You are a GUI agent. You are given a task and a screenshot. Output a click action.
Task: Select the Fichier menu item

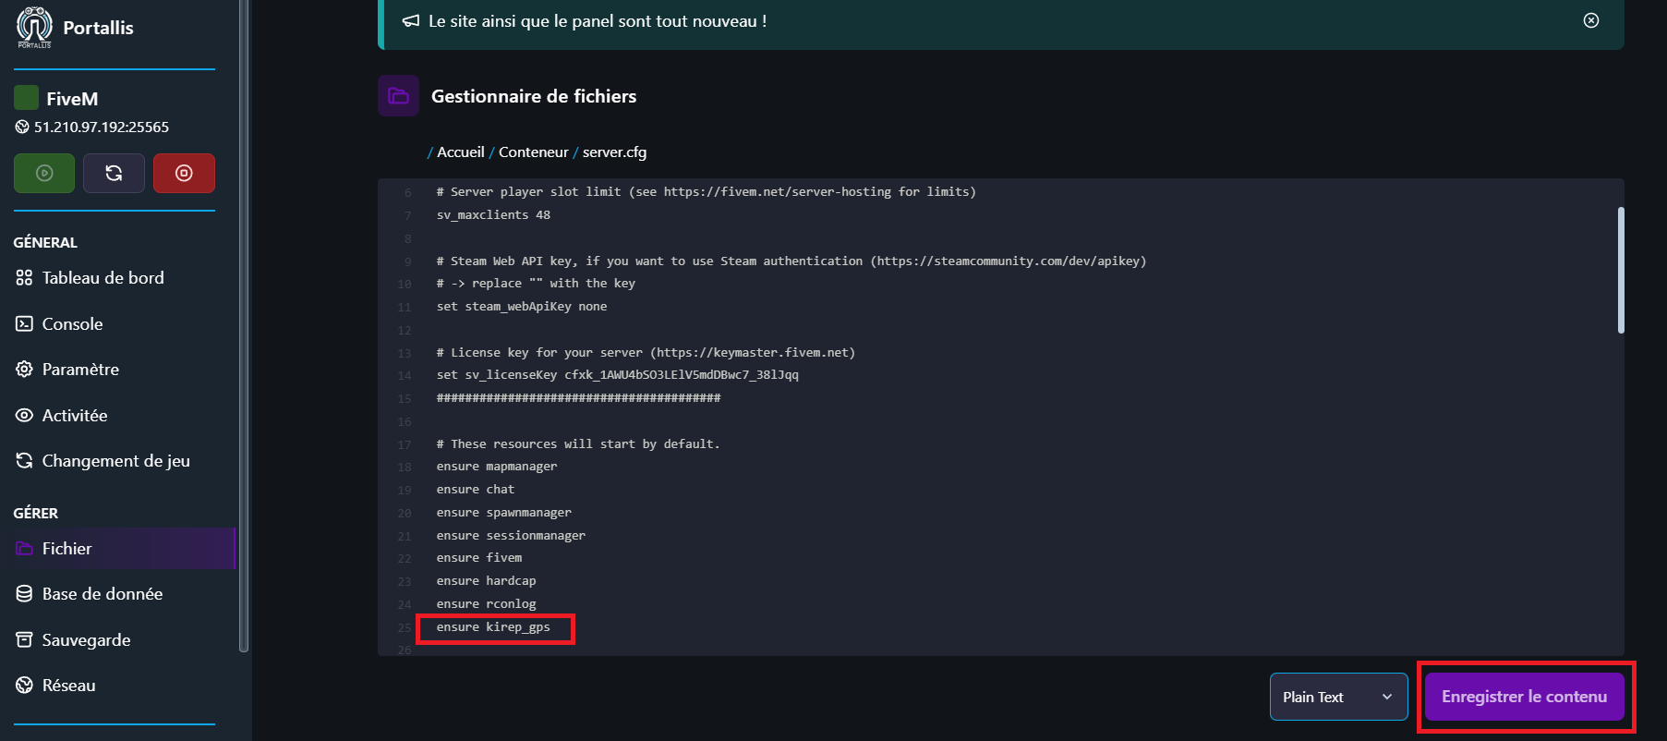pos(117,549)
